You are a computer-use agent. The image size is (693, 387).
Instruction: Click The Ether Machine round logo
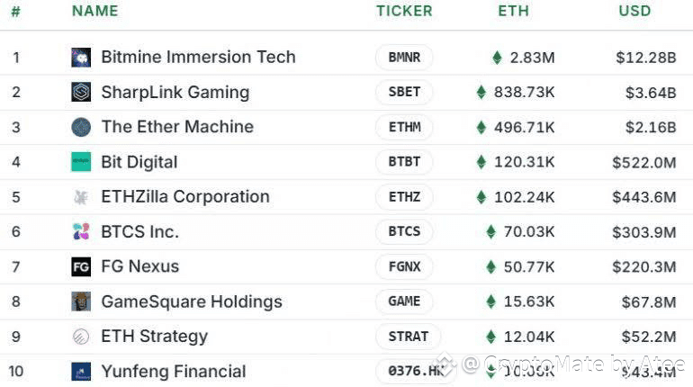[81, 127]
